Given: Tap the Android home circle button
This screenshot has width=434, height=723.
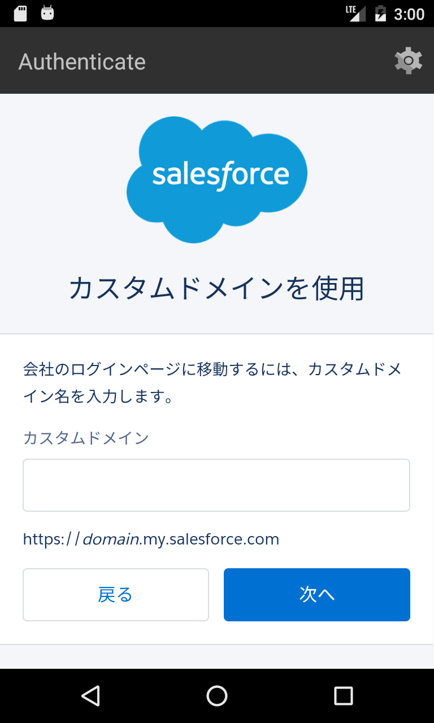Looking at the screenshot, I should (x=217, y=696).
